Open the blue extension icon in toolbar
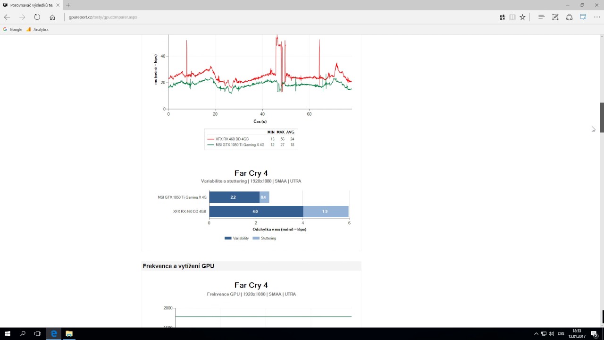Viewport: 604px width, 340px height. point(583,17)
